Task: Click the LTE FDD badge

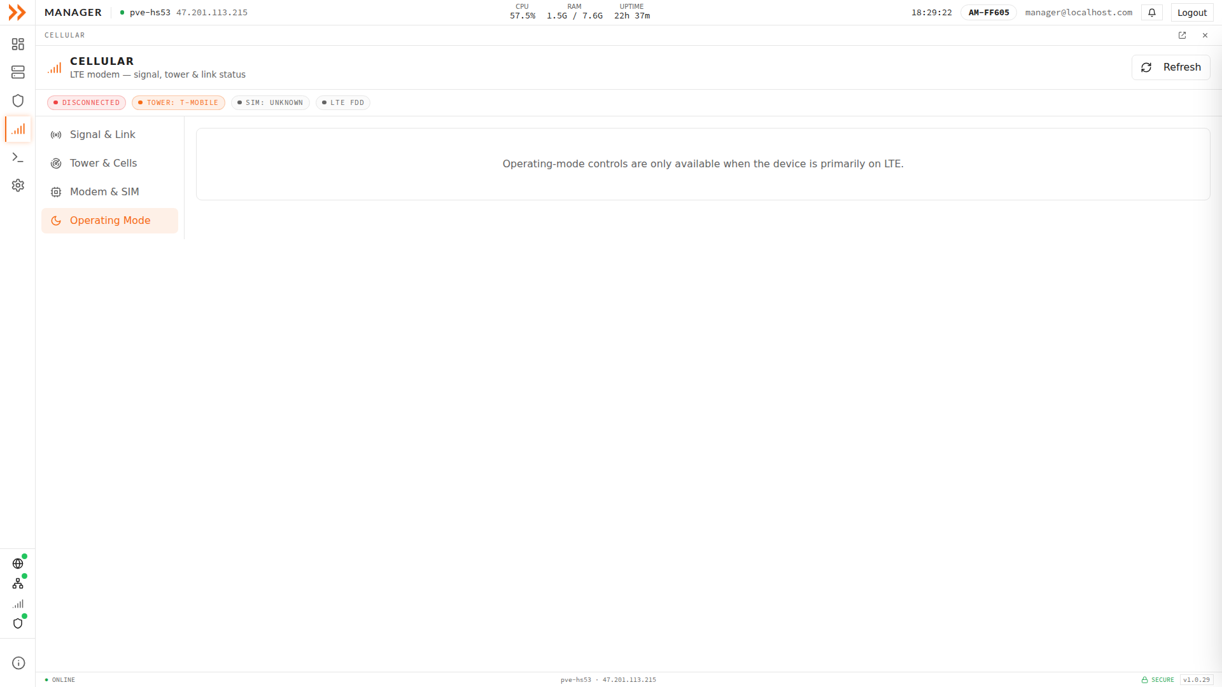Action: (x=343, y=102)
